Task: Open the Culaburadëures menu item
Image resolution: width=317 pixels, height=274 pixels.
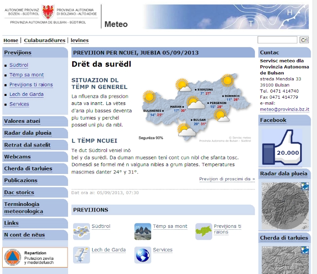Action: pos(44,41)
